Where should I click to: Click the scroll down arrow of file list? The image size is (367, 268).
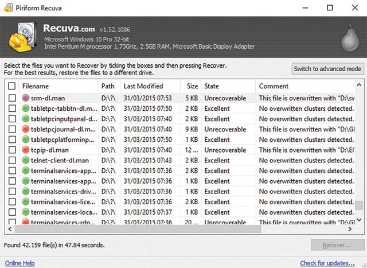tap(359, 219)
